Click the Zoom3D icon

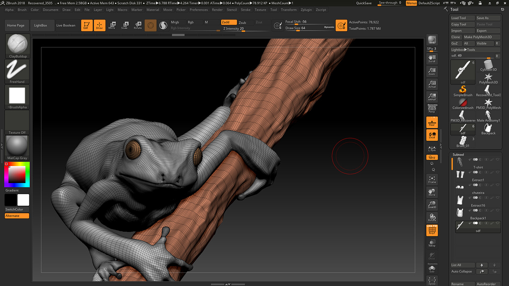[432, 205]
